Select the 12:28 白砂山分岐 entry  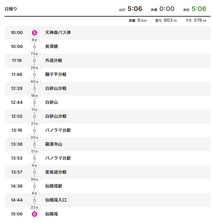tap(56, 89)
